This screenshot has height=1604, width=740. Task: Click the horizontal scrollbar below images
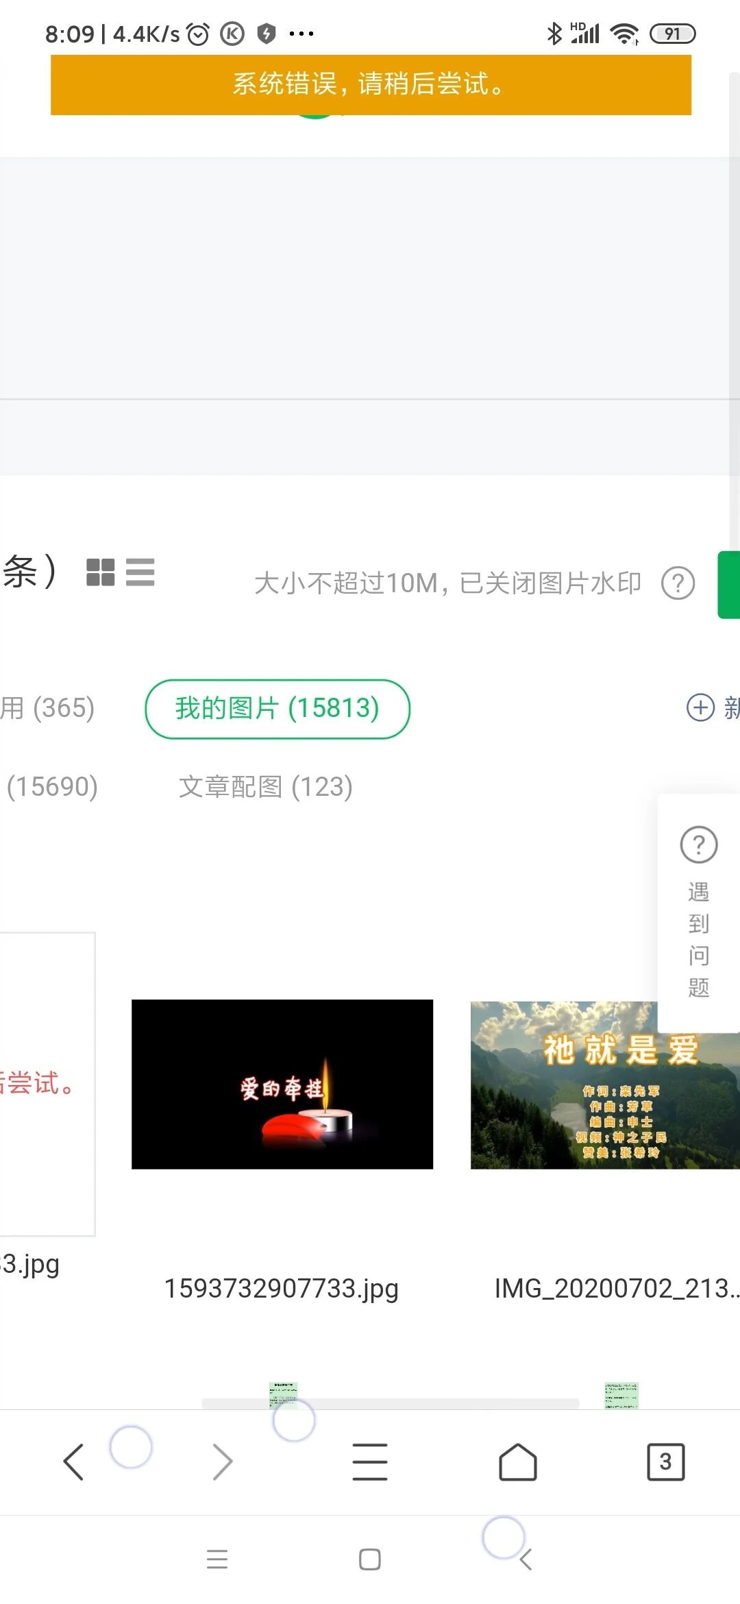[x=391, y=1404]
